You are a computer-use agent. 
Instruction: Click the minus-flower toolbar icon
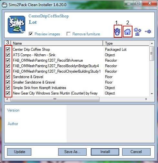[148, 32]
